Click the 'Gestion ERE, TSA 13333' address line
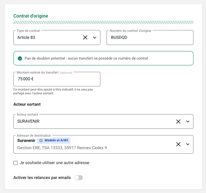The width and height of the screenshot is (206, 193). pyautogui.click(x=62, y=148)
